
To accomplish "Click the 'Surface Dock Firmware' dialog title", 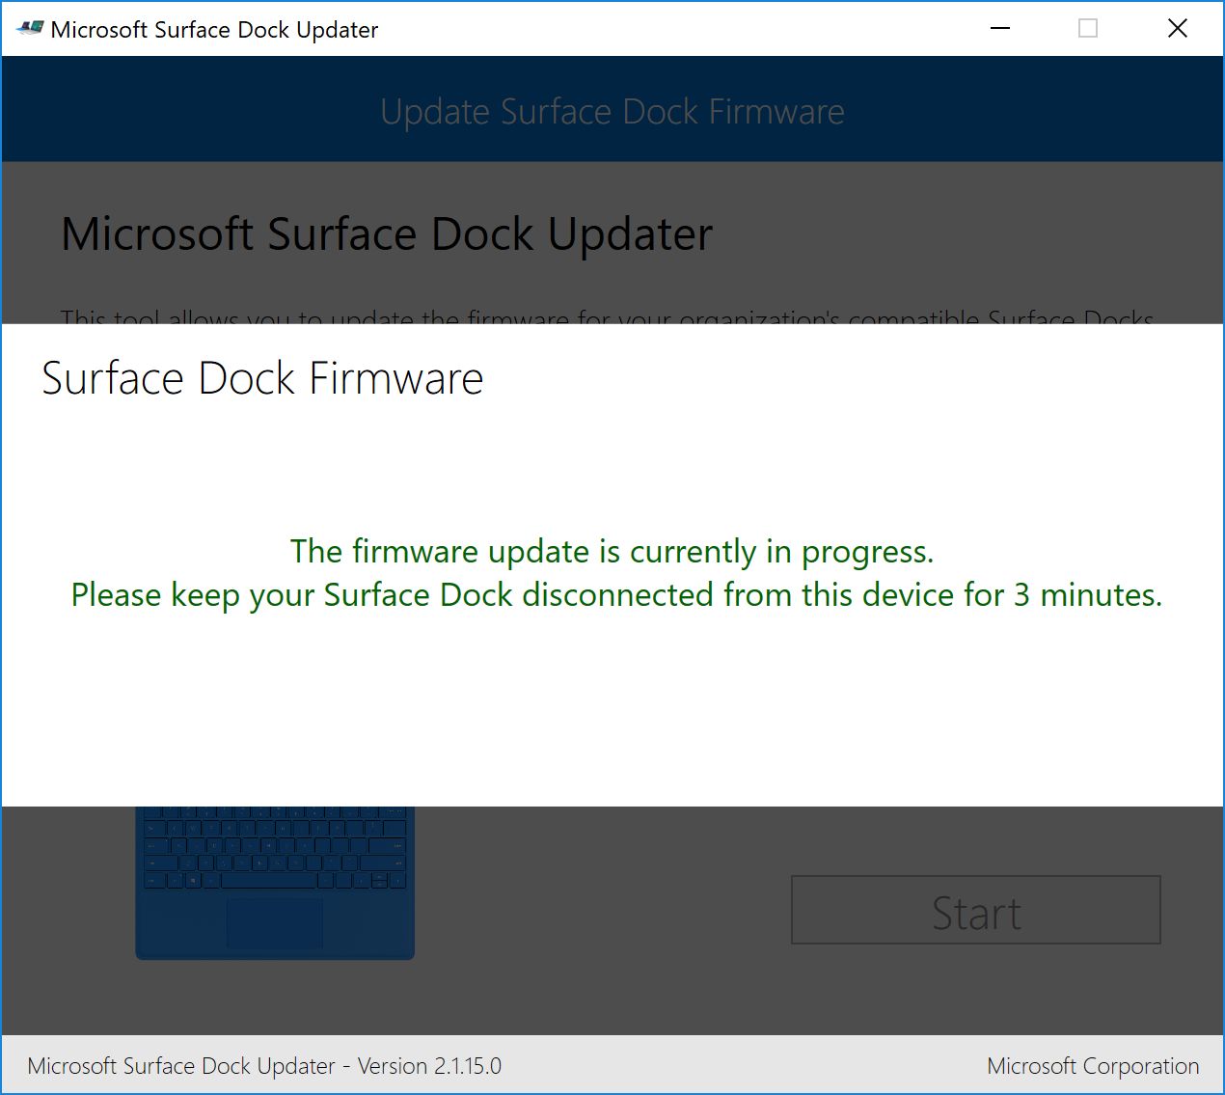I will pyautogui.click(x=262, y=378).
